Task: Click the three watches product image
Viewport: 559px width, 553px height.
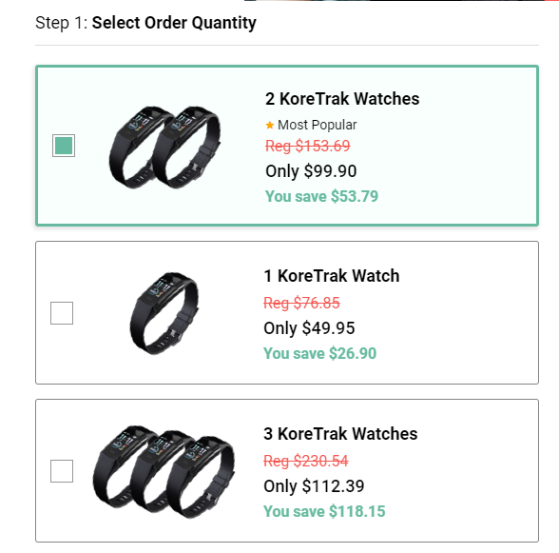Action: (164, 471)
